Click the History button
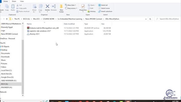This screenshot has height=102, width=181. (92, 11)
